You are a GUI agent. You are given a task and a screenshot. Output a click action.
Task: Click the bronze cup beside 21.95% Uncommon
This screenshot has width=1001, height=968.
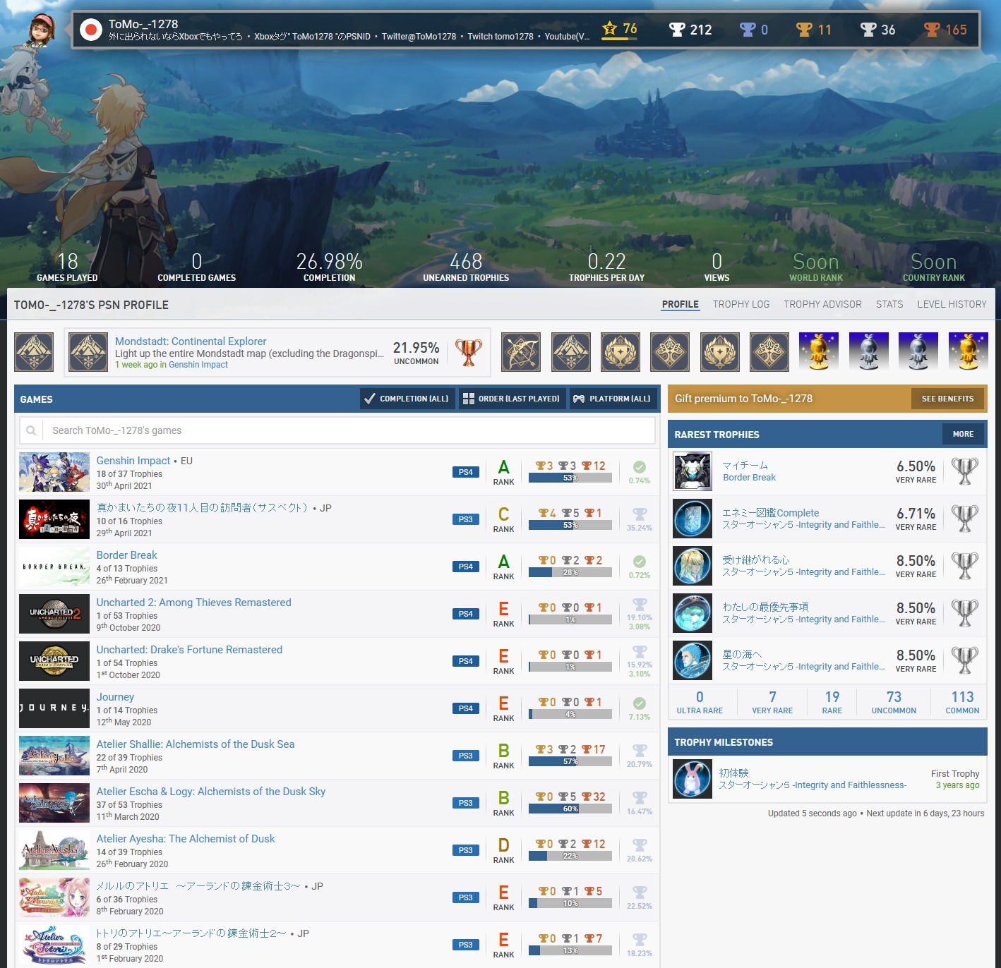click(469, 352)
